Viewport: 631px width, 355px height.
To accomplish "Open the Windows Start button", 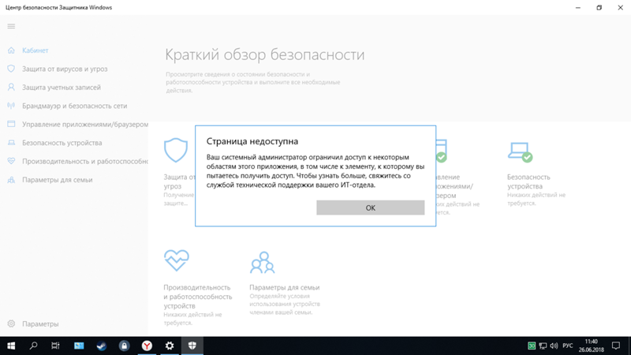I will coord(11,346).
